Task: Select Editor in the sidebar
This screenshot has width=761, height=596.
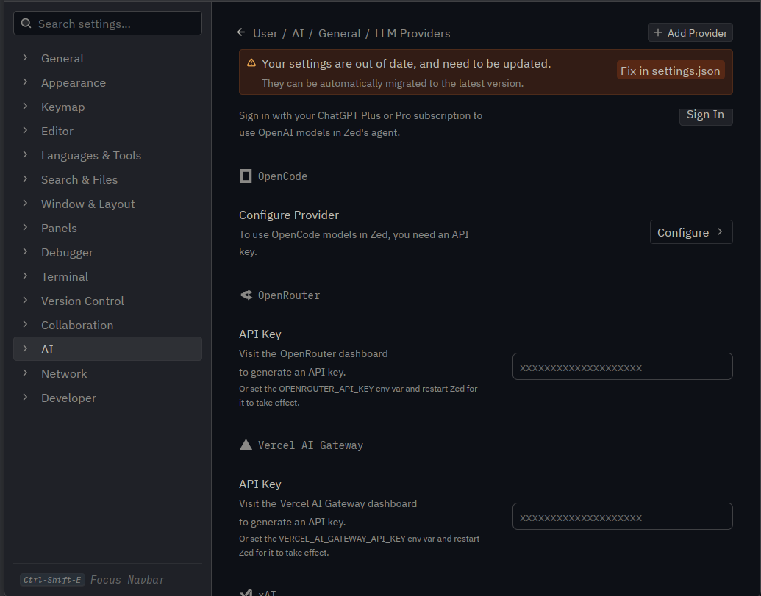Action: pos(107,131)
